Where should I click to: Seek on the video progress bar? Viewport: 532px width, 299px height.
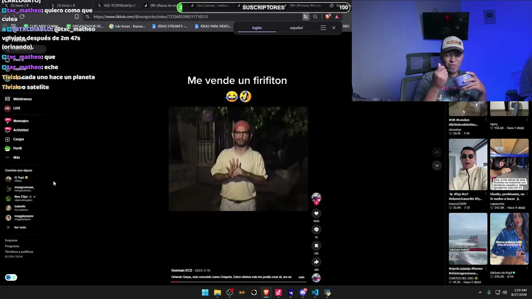pyautogui.click(x=238, y=282)
